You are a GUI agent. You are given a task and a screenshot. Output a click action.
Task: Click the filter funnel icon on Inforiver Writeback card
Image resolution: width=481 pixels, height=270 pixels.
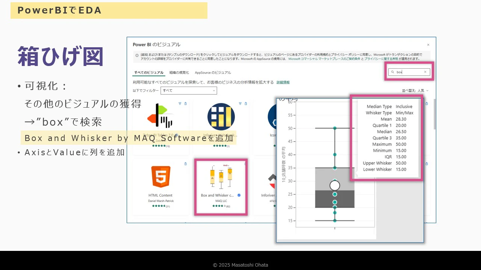click(240, 103)
